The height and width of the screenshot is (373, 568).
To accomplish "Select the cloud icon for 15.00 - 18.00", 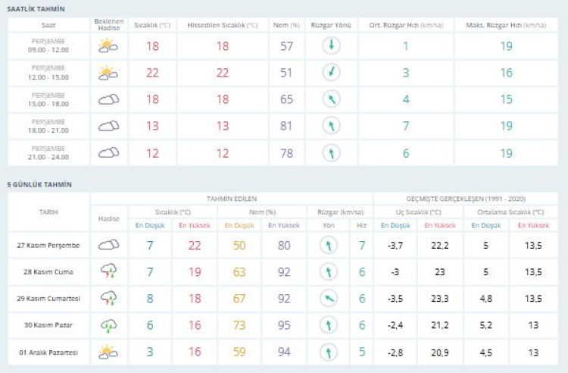I will tap(109, 99).
